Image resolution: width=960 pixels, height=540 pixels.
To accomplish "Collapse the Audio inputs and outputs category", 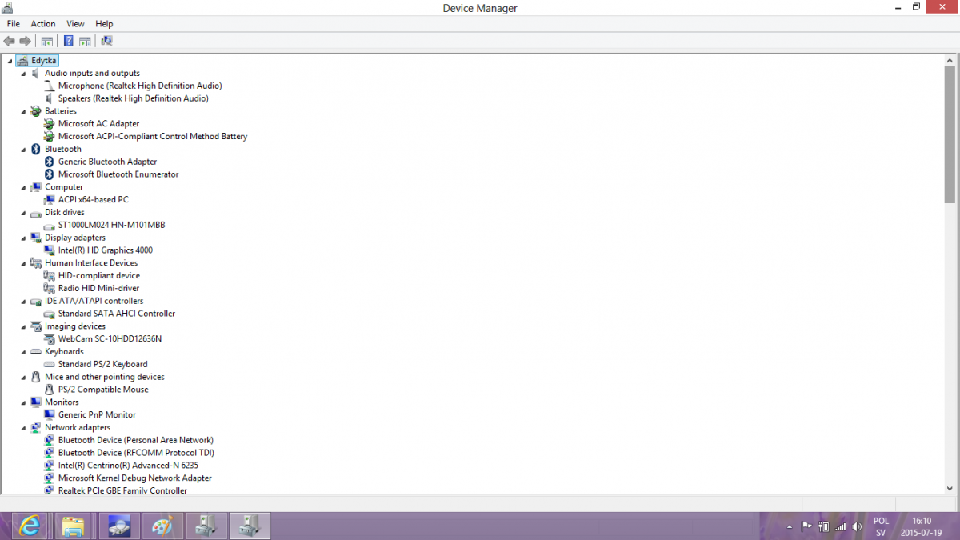I will (x=24, y=74).
